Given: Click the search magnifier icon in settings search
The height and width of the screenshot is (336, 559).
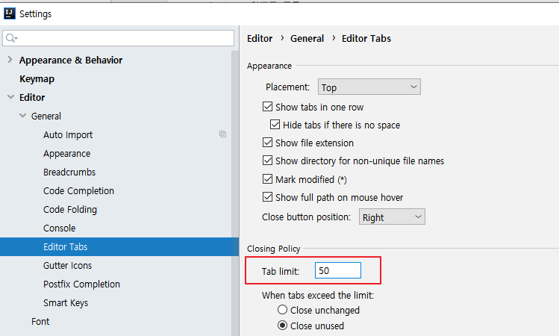Looking at the screenshot, I should coord(10,38).
